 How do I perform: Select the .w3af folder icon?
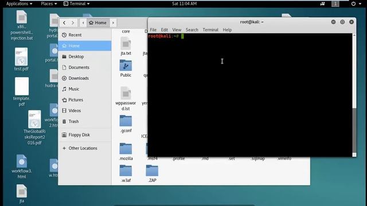coord(126,171)
